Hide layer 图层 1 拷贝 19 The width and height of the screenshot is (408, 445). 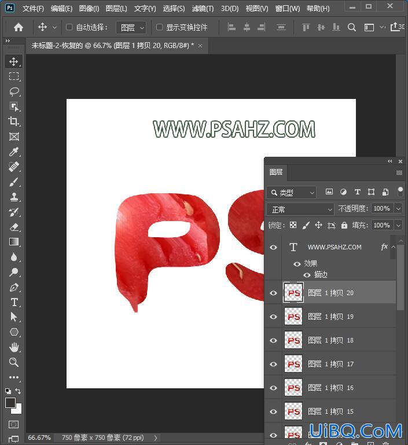click(x=274, y=317)
